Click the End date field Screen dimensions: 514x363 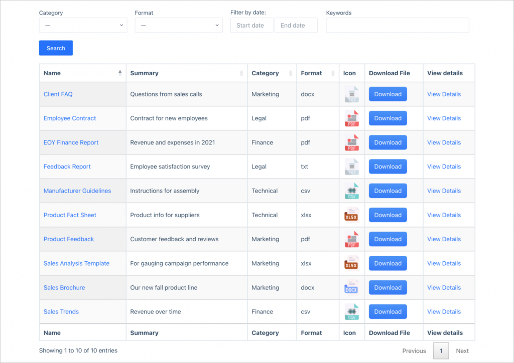[296, 25]
